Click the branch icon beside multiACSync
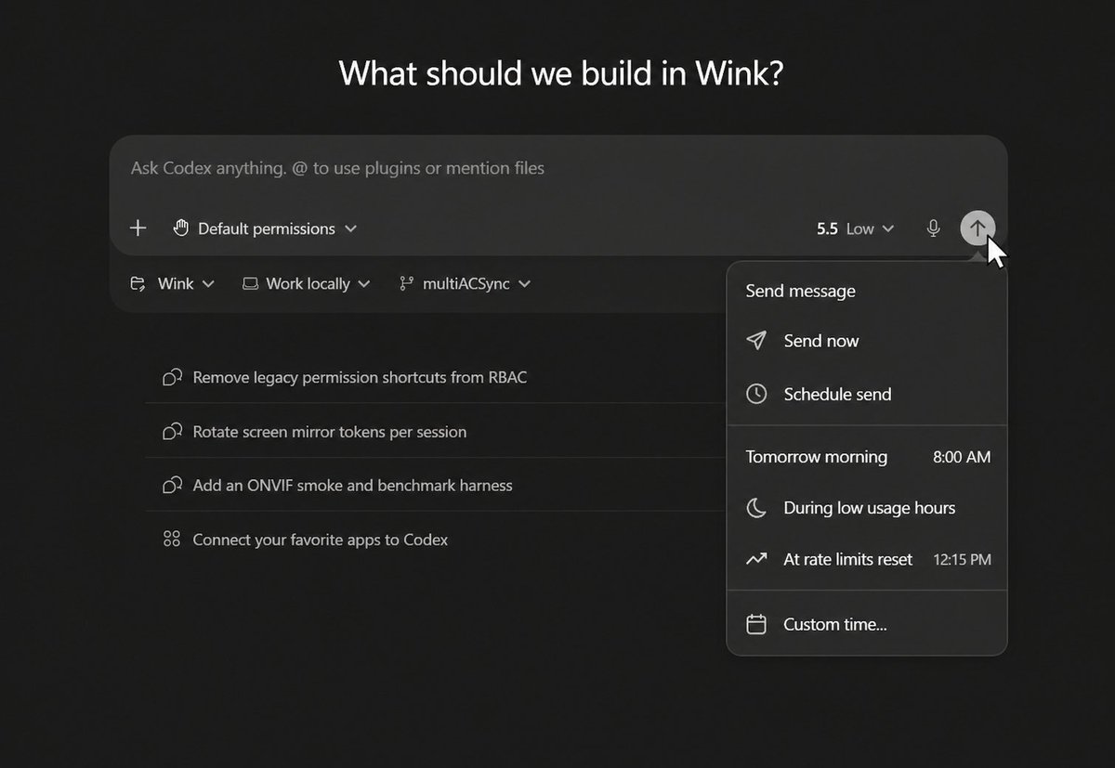Viewport: 1115px width, 768px height. [406, 284]
